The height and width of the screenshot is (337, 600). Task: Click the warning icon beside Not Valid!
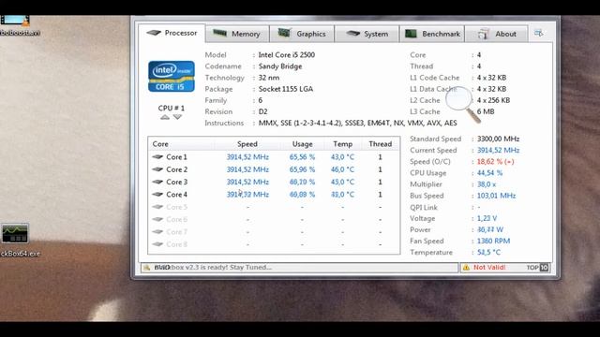467,268
